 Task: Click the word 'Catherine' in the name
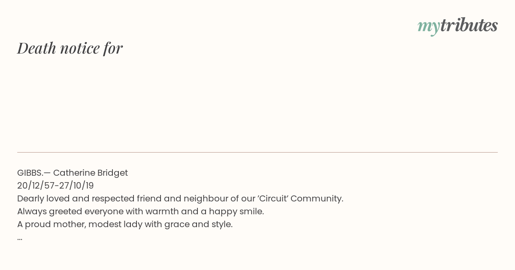[x=74, y=173]
